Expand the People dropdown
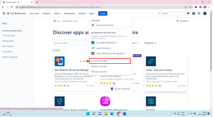 (x=83, y=13)
